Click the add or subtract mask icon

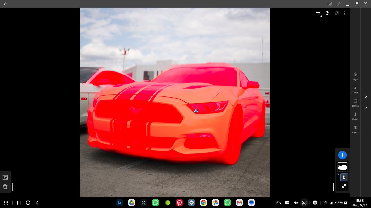[x=344, y=186]
